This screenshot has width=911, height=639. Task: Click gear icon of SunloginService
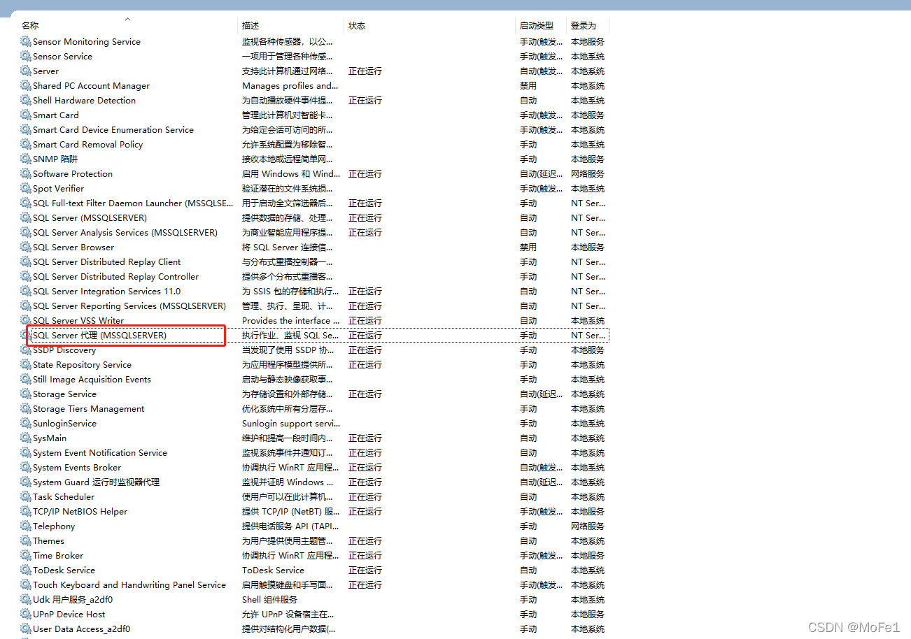pyautogui.click(x=26, y=423)
